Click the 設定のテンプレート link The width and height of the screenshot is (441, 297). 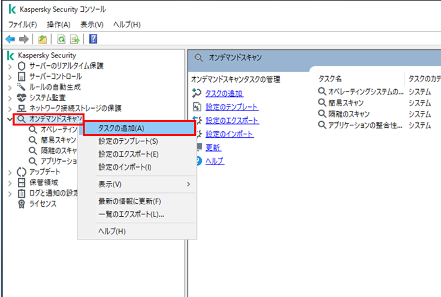232,107
